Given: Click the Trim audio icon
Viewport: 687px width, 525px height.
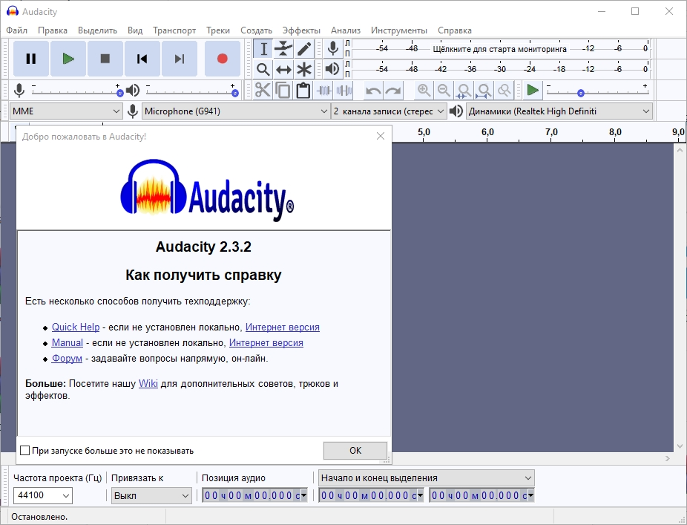Looking at the screenshot, I should (x=323, y=91).
